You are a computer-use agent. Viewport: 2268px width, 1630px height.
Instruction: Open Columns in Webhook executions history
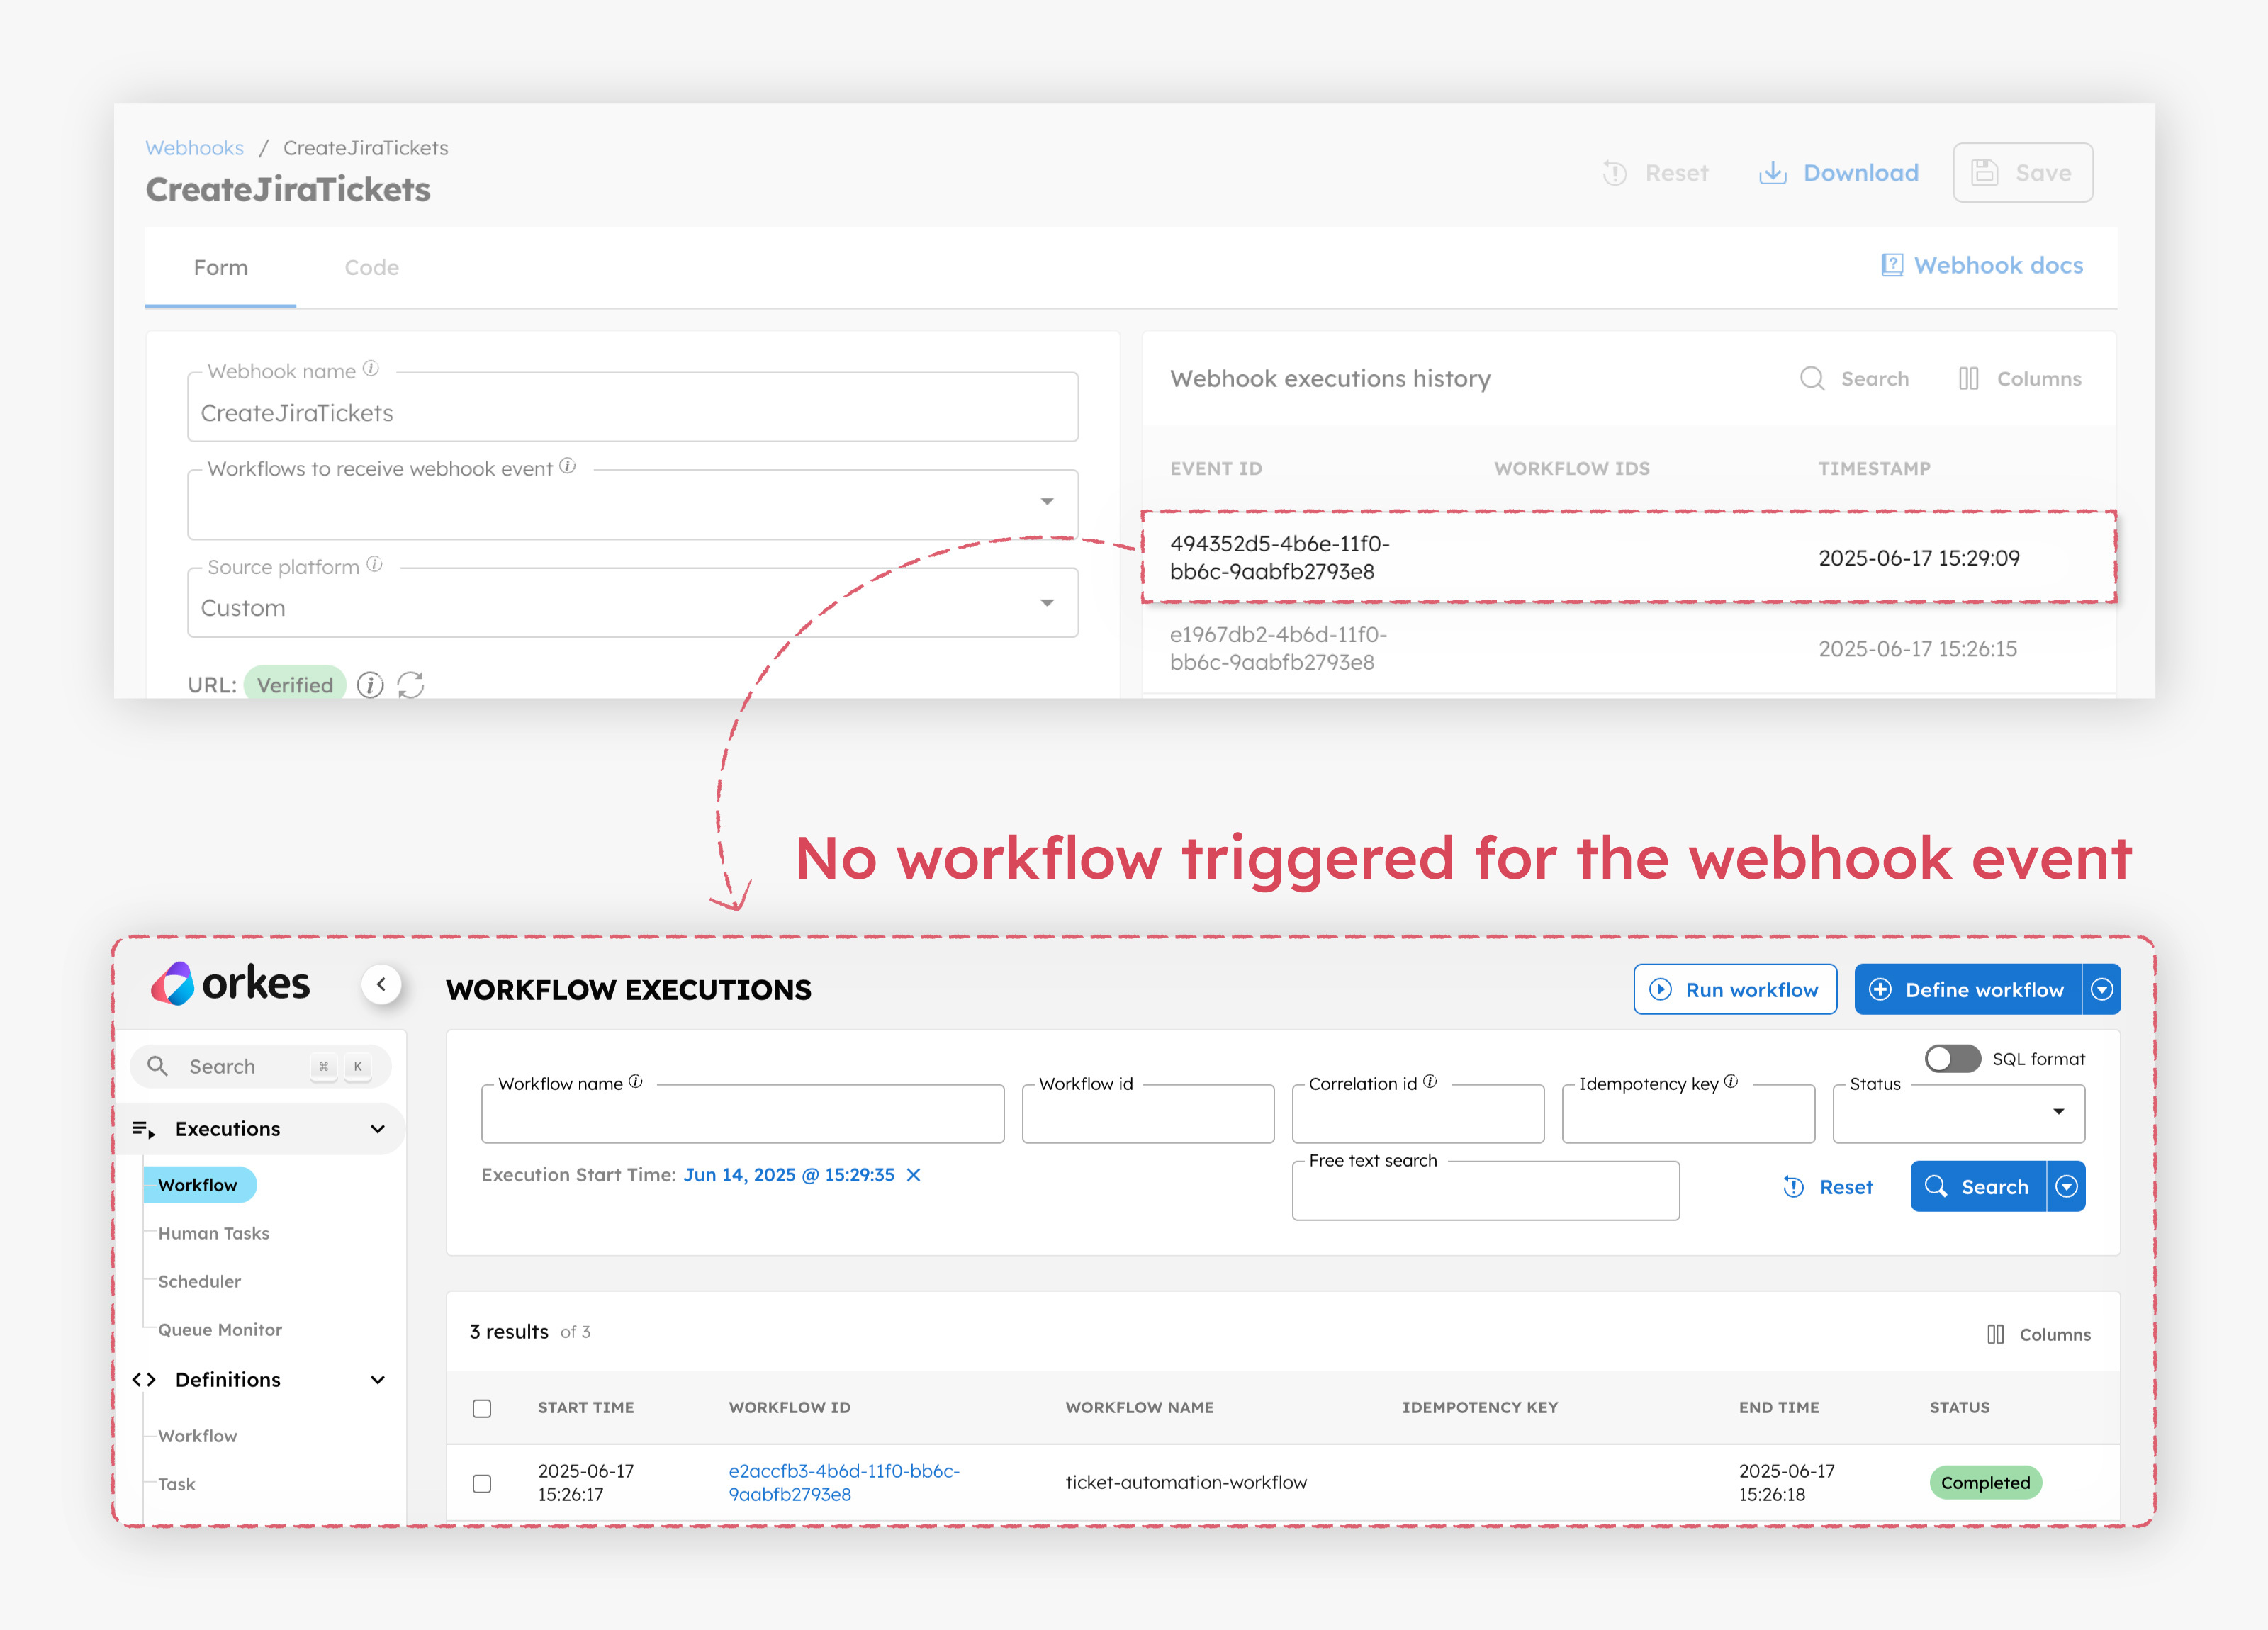(x=2019, y=379)
